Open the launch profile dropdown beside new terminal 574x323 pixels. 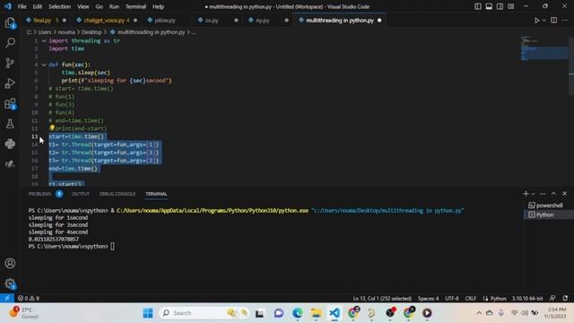(x=533, y=194)
